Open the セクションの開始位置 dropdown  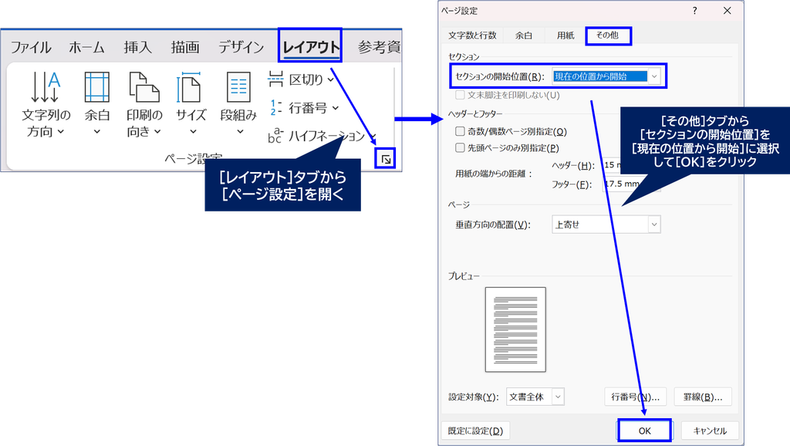[654, 76]
